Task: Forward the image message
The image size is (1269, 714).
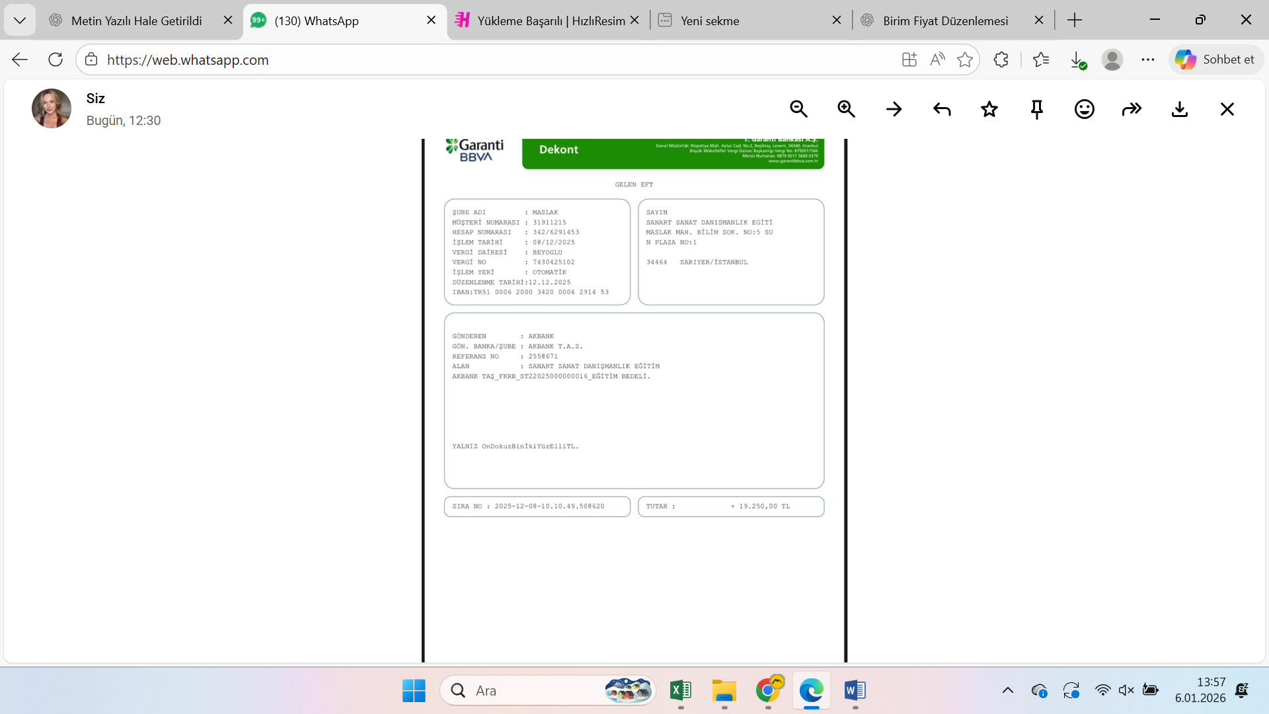Action: click(1132, 109)
